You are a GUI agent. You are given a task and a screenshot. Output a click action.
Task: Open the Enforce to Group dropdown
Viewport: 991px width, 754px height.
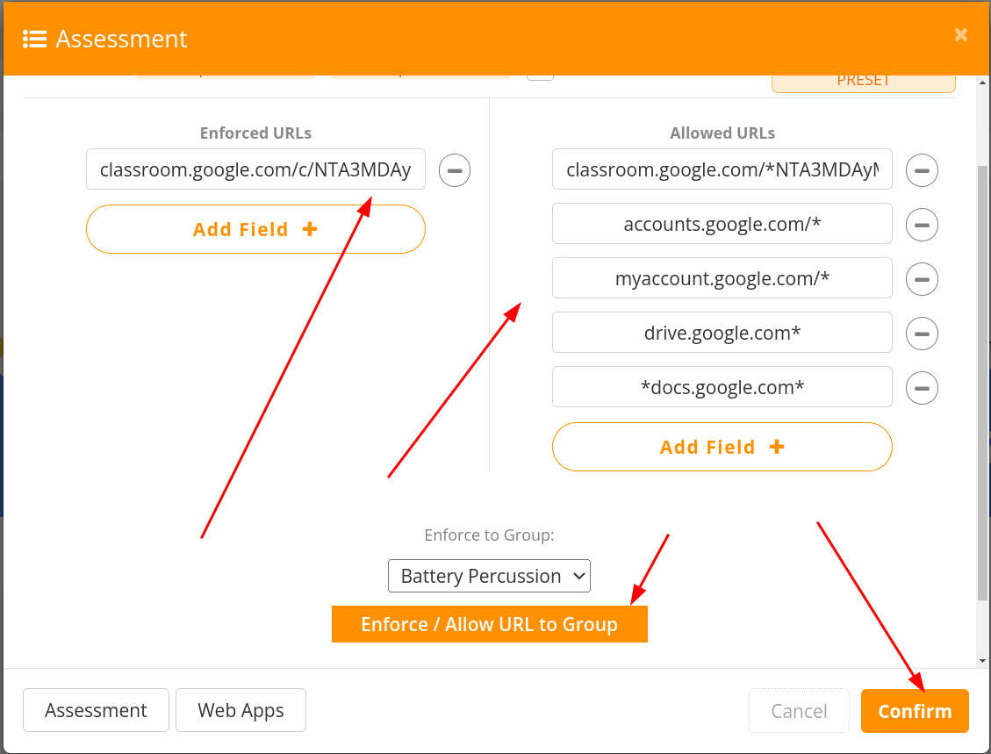tap(489, 576)
